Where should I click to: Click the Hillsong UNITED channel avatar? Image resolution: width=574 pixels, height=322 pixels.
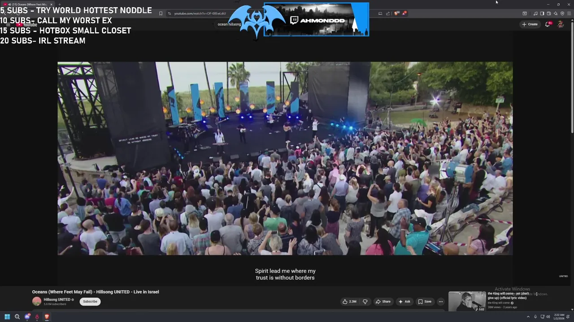(37, 301)
